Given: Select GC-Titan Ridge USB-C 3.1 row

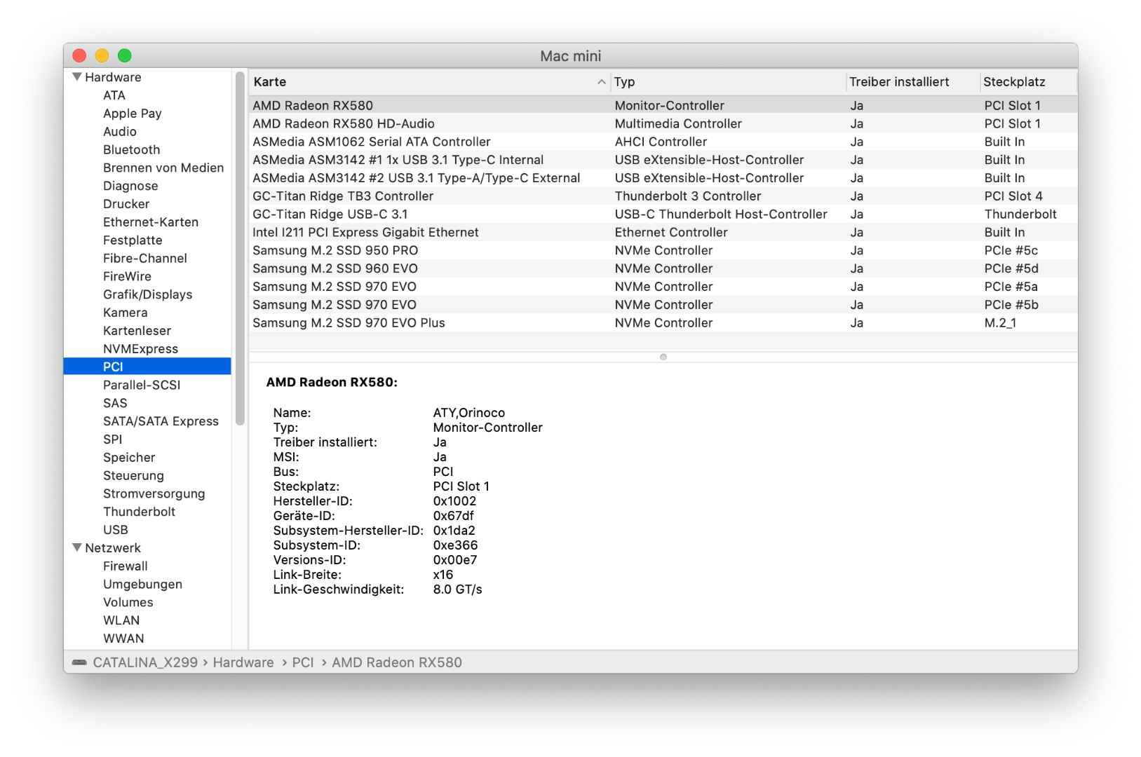Looking at the screenshot, I should click(663, 214).
